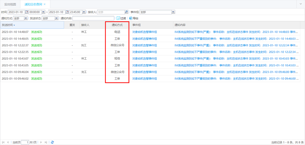The image size is (305, 145).
Task: Click 刘工 recipient in 12:22:37 row
Action: pos(84,45)
